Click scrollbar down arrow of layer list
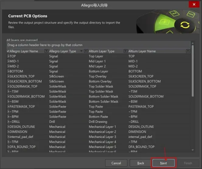 [x=193, y=150]
